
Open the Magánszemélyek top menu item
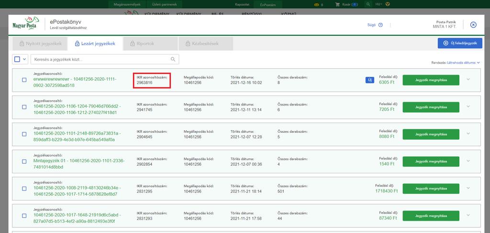coord(128,4)
